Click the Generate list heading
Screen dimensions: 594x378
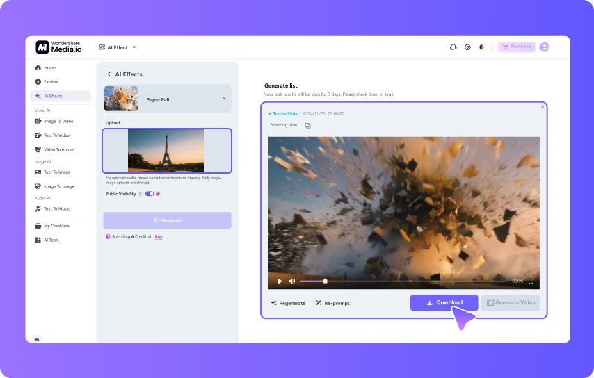tap(281, 85)
